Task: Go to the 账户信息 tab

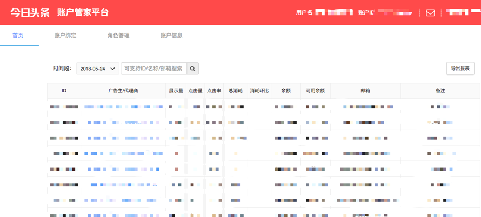Action: pos(171,36)
